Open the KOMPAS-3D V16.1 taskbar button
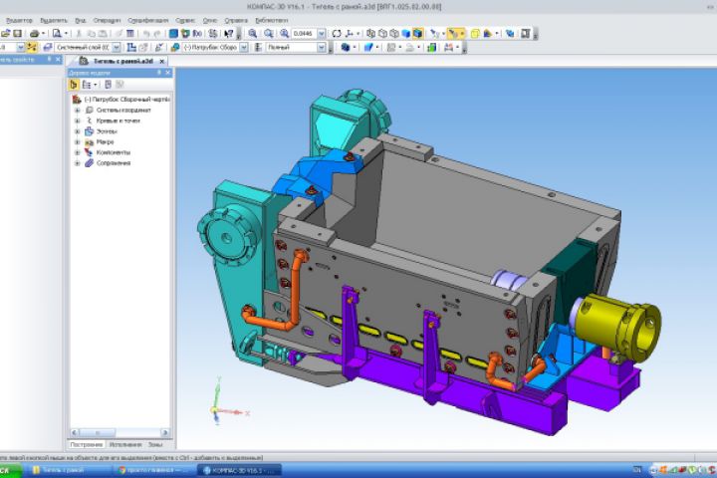Viewport: 717px width, 478px height. (x=239, y=470)
